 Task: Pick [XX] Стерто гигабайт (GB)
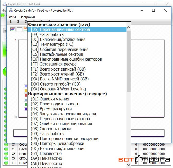pyautogui.click(x=77, y=84)
